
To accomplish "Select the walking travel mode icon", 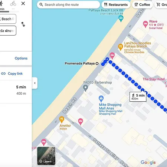I will point(1,4).
